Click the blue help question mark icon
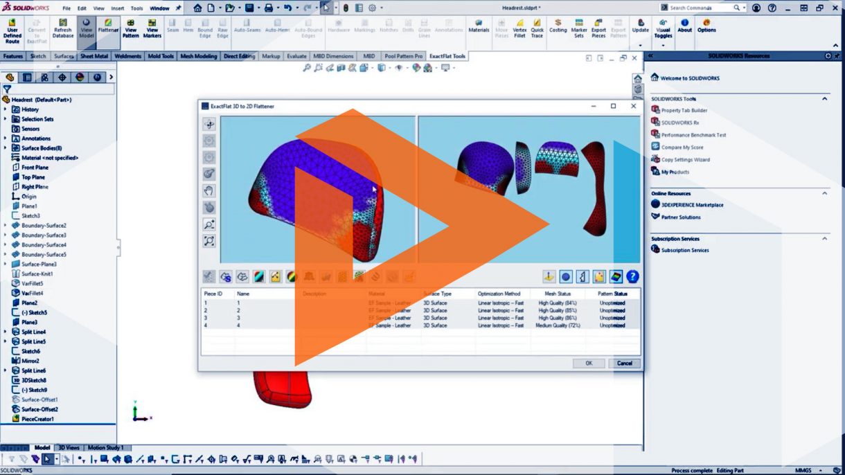 click(632, 276)
